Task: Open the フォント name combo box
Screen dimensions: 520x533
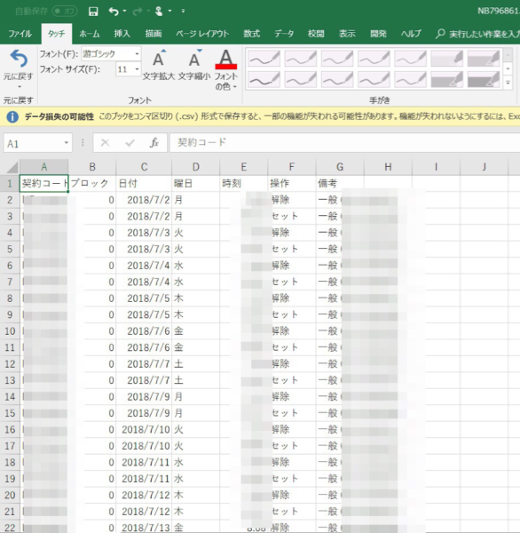Action: coord(111,53)
